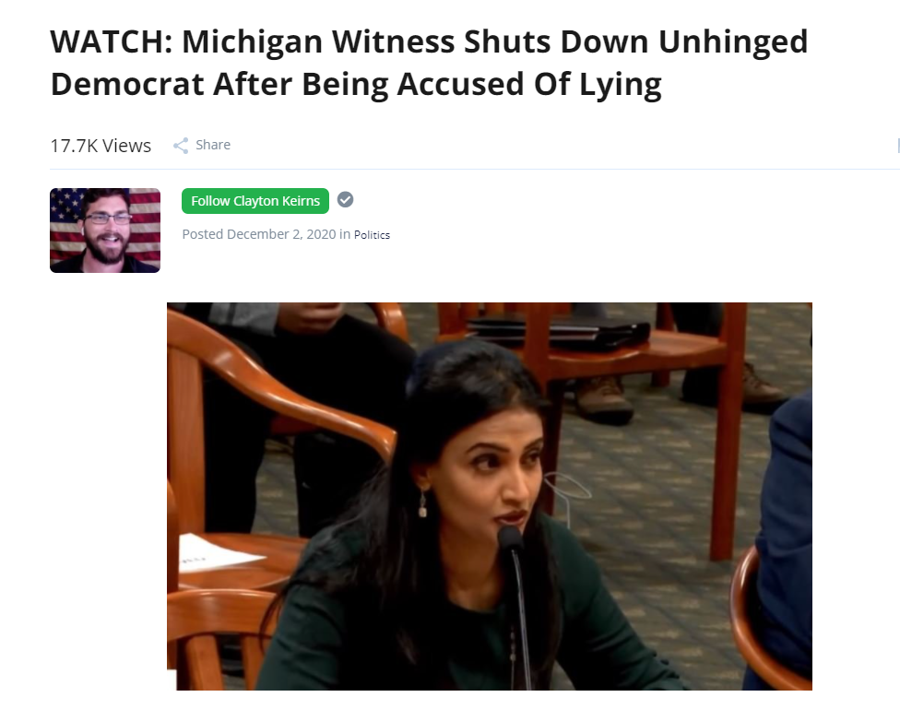The image size is (900, 709).
Task: Open the author's profile photo thumbnail
Action: [105, 230]
